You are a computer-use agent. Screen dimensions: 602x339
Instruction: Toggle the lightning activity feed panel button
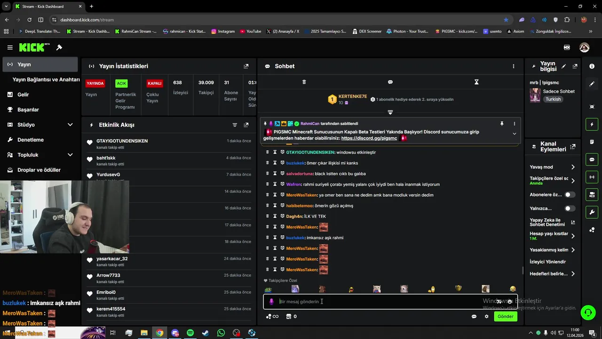[x=592, y=124]
